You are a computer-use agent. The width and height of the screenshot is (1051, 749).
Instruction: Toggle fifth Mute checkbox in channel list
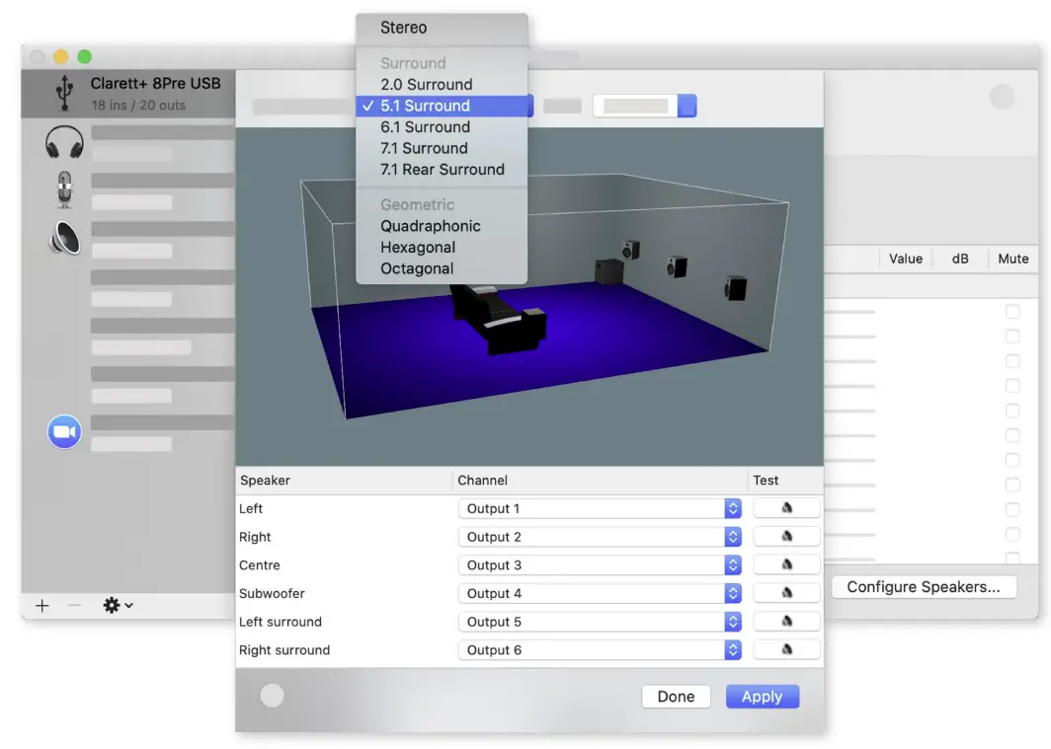click(x=1012, y=411)
